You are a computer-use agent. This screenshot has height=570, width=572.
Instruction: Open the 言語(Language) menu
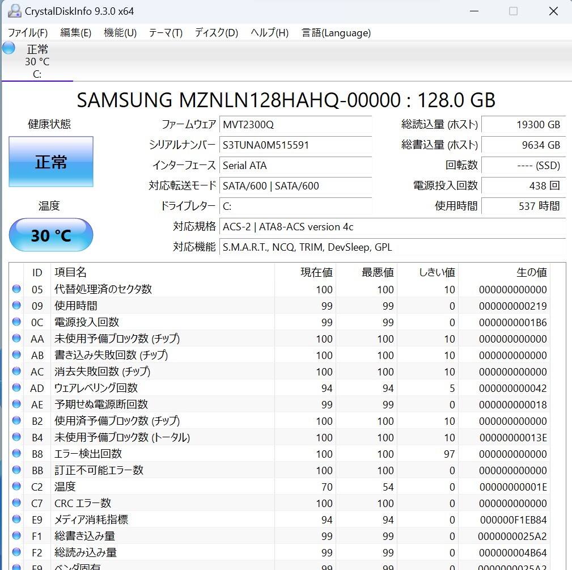pos(337,33)
